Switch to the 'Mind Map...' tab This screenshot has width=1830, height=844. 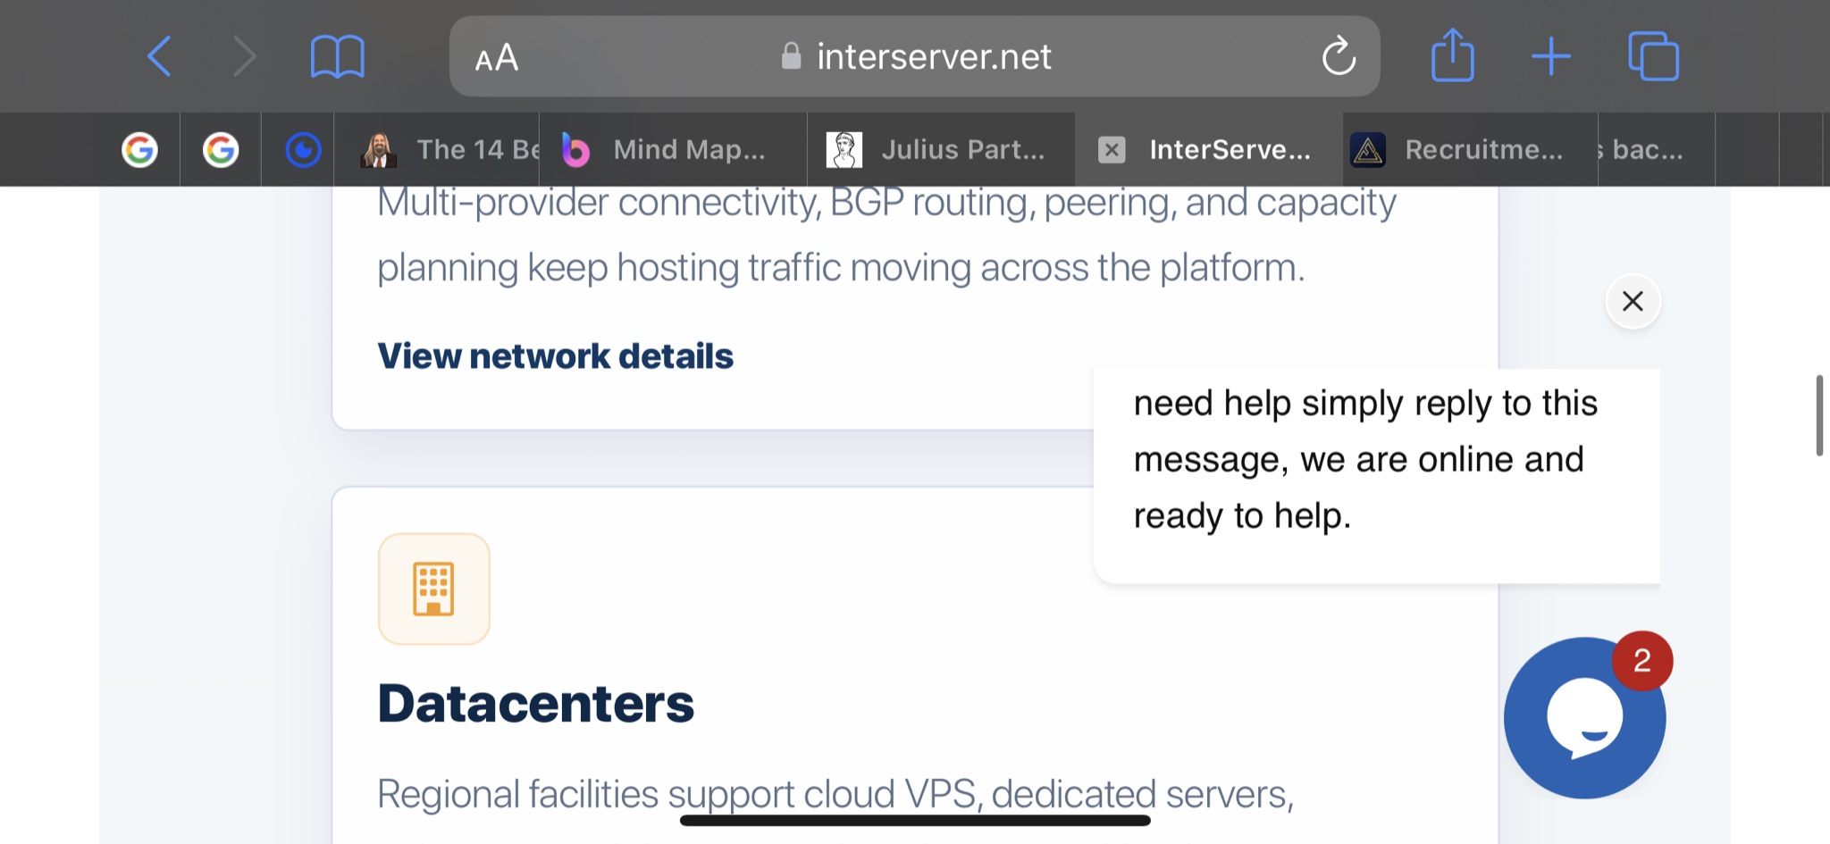pyautogui.click(x=673, y=149)
